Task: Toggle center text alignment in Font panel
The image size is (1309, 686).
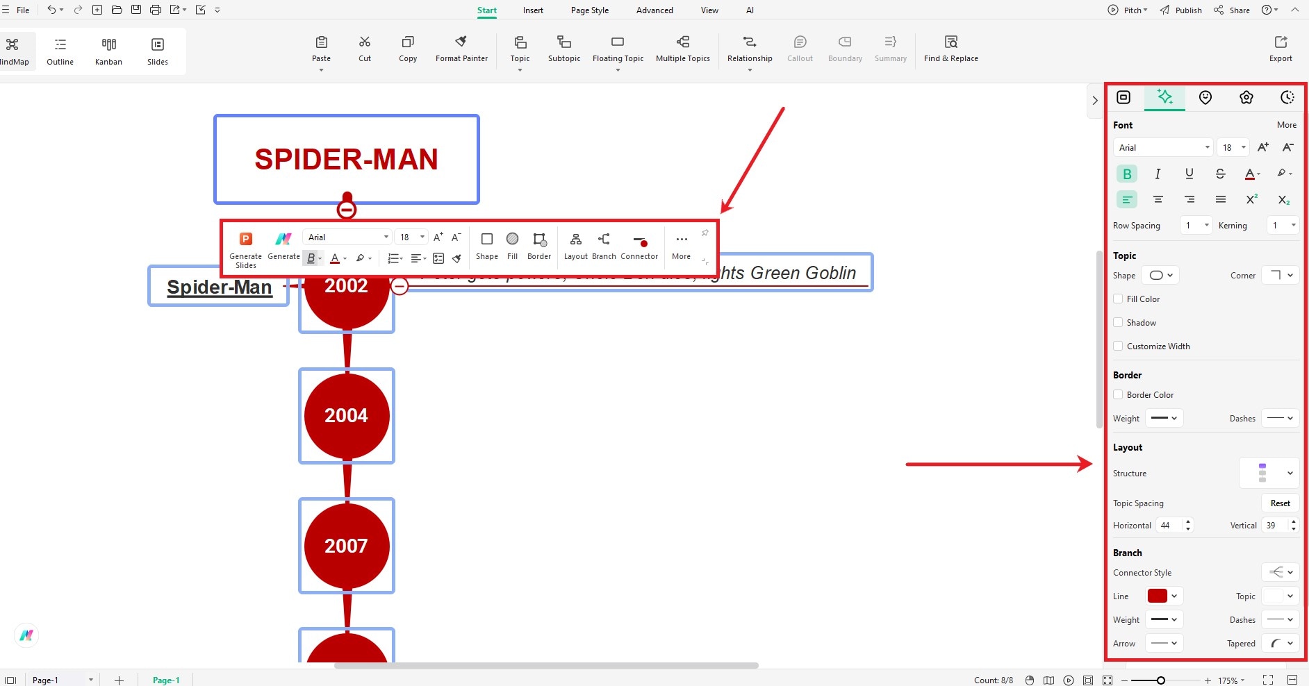Action: point(1158,199)
